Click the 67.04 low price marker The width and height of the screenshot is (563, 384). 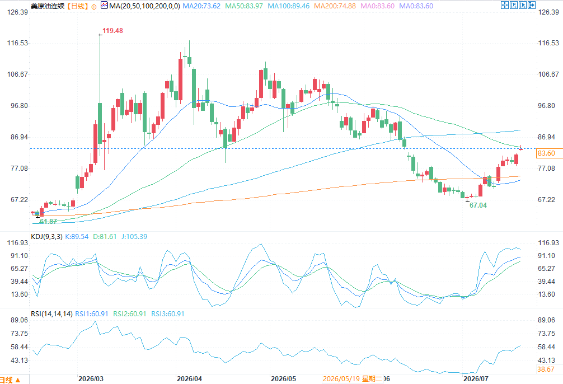coord(478,205)
